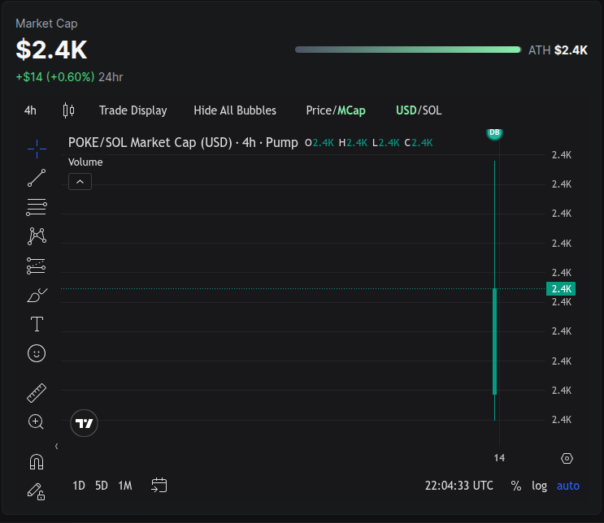Open the emoji icons tool
This screenshot has height=523, width=604.
37,353
